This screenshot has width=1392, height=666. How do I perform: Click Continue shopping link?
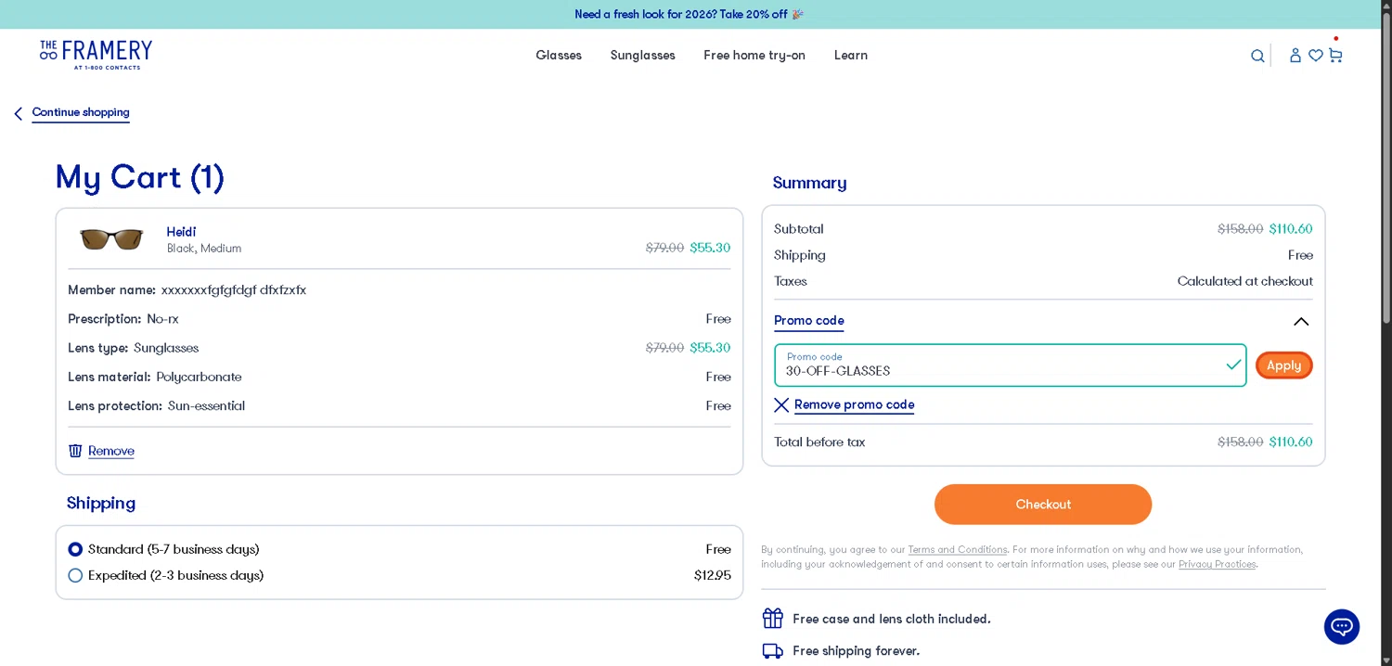click(x=81, y=112)
